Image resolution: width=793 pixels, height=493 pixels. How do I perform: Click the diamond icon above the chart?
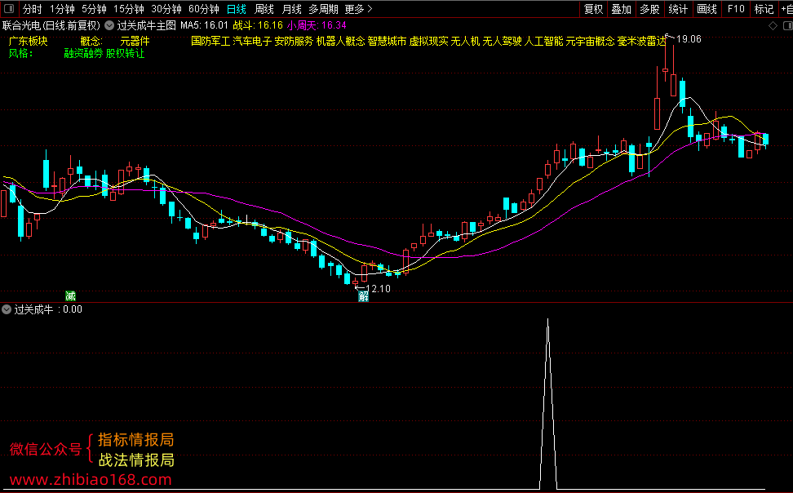coord(773,26)
